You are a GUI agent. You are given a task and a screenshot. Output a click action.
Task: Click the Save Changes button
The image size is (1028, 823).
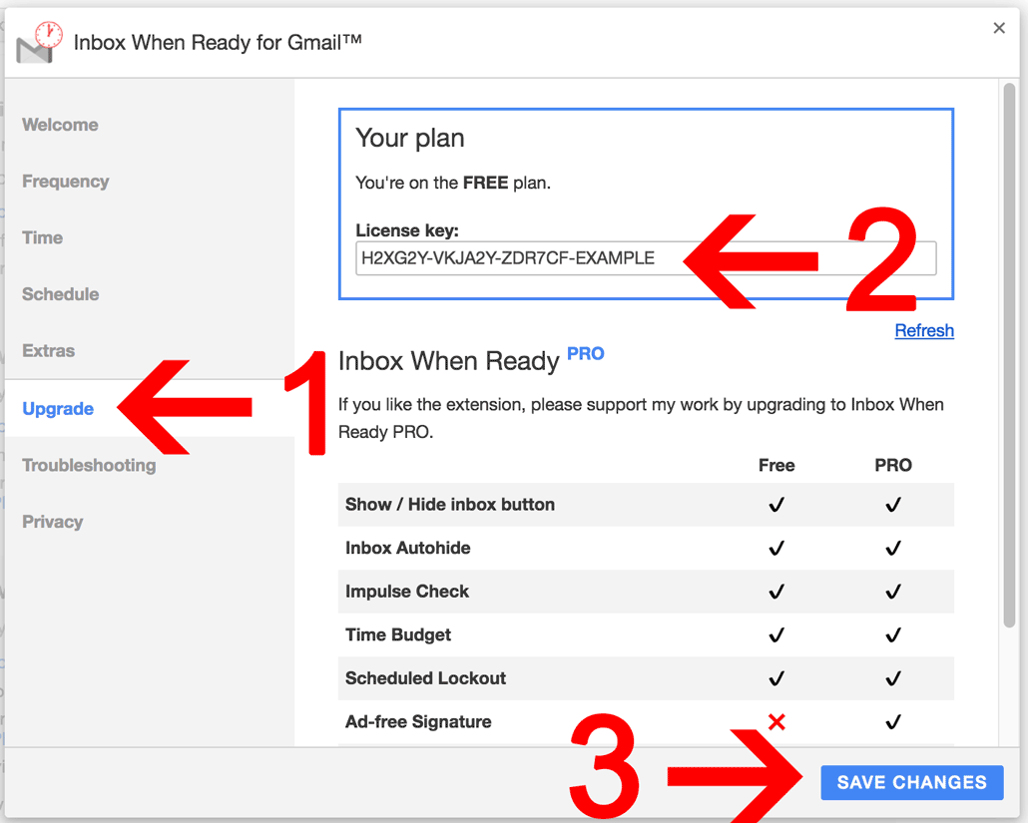coord(912,782)
